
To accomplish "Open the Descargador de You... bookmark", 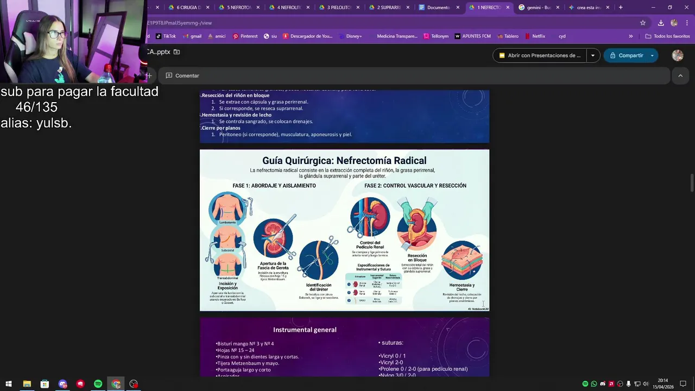I will [307, 36].
